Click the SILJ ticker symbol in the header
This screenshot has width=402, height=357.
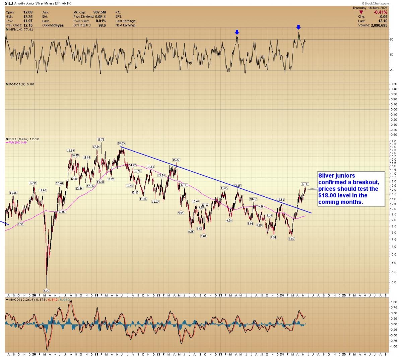click(x=10, y=2)
